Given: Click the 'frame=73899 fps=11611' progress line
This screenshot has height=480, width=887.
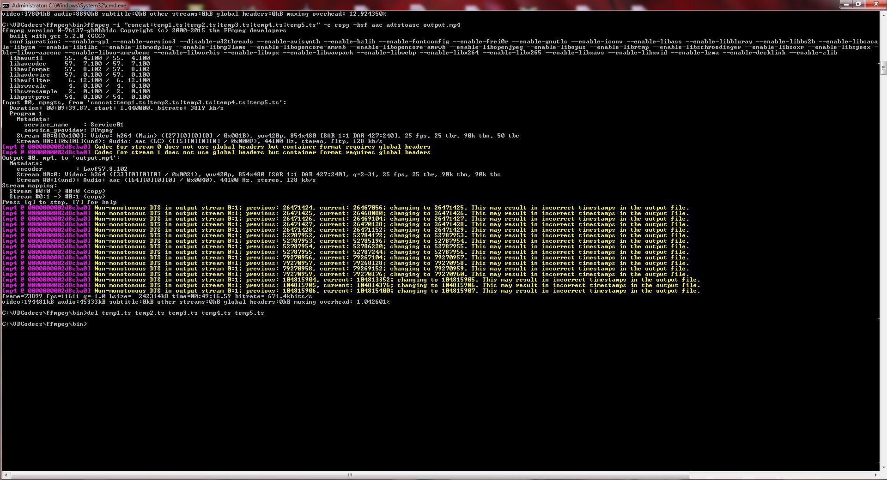Looking at the screenshot, I should click(157, 296).
